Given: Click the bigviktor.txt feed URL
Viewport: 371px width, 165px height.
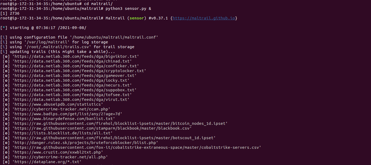Looking at the screenshot, I should (x=76, y=56).
